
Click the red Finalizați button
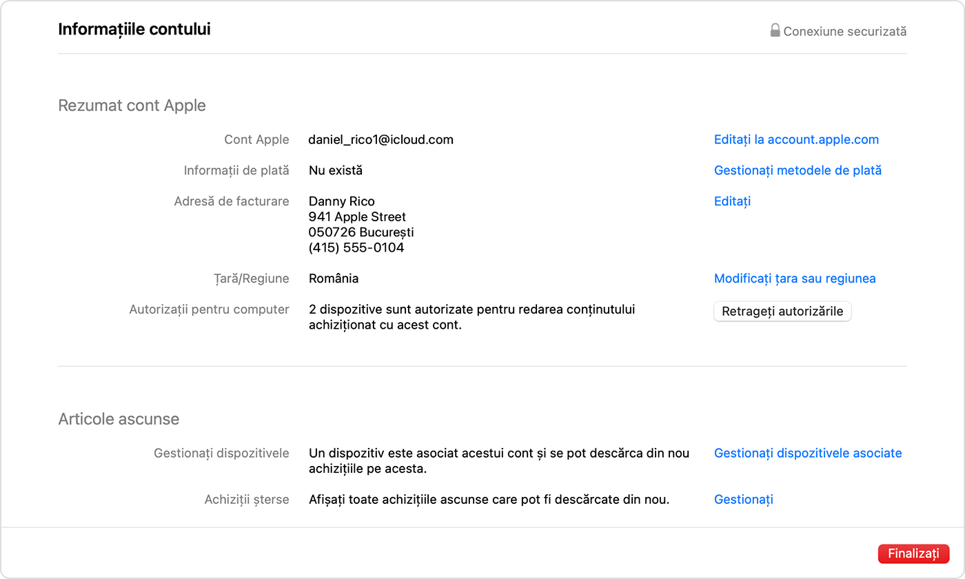click(x=913, y=553)
